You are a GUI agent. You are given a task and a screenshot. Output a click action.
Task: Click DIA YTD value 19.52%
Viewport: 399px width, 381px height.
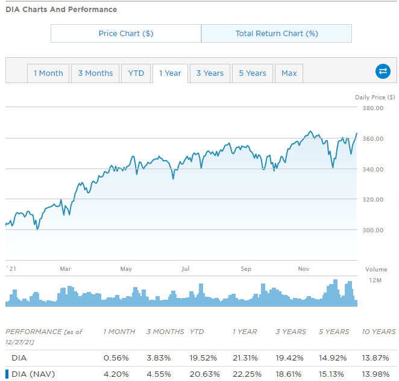pyautogui.click(x=203, y=358)
